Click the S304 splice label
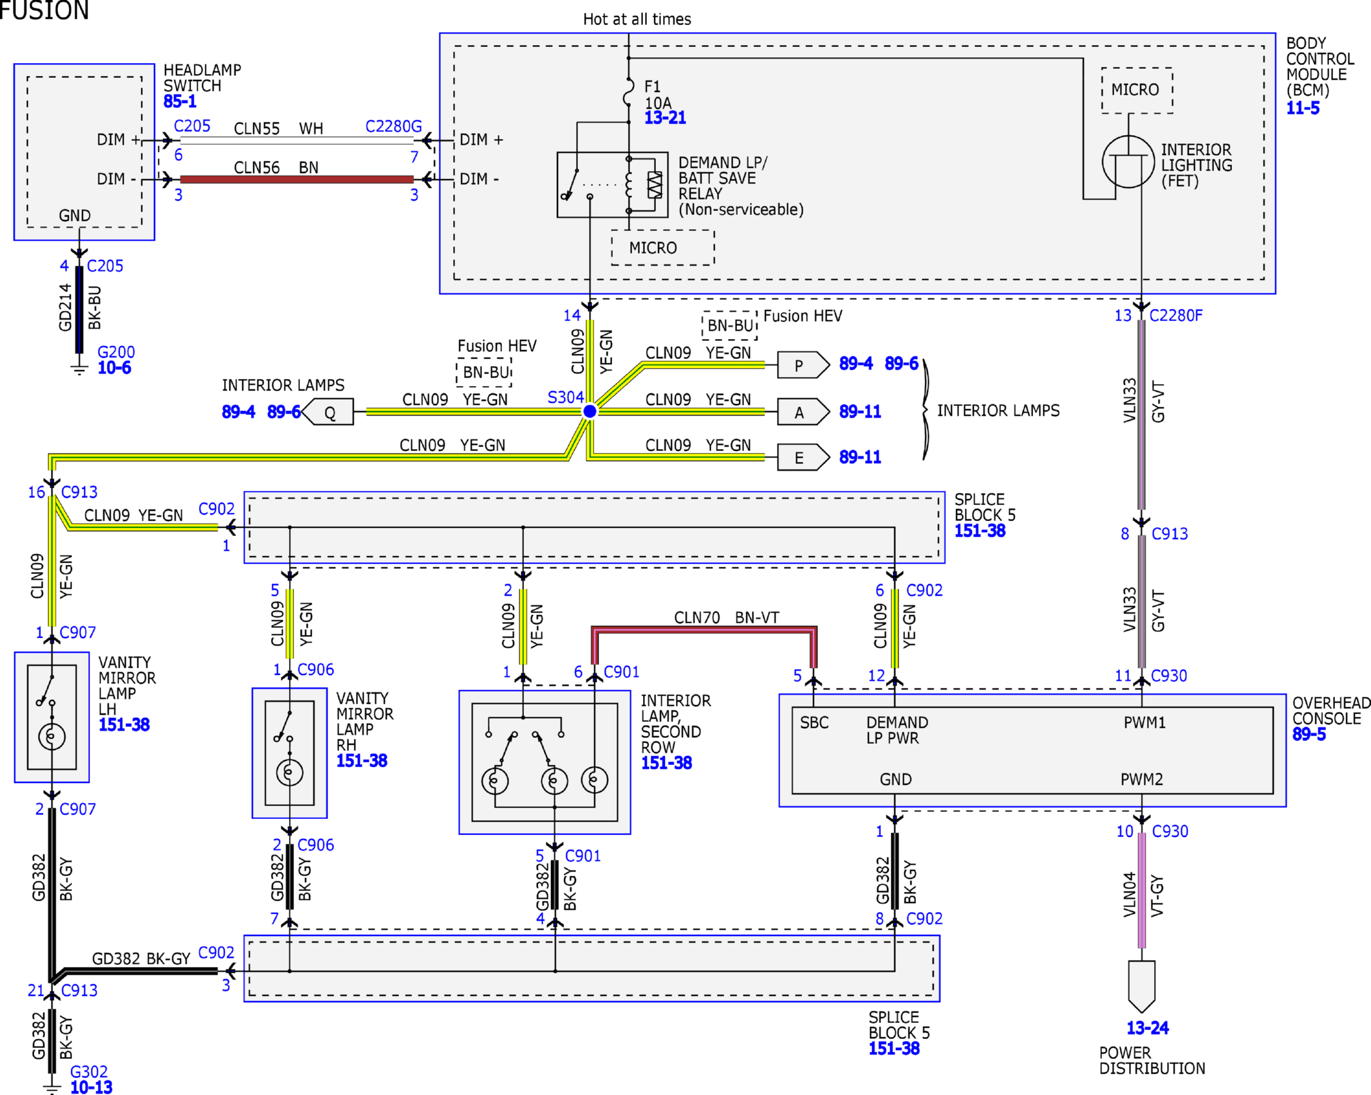The width and height of the screenshot is (1371, 1095). (x=565, y=398)
